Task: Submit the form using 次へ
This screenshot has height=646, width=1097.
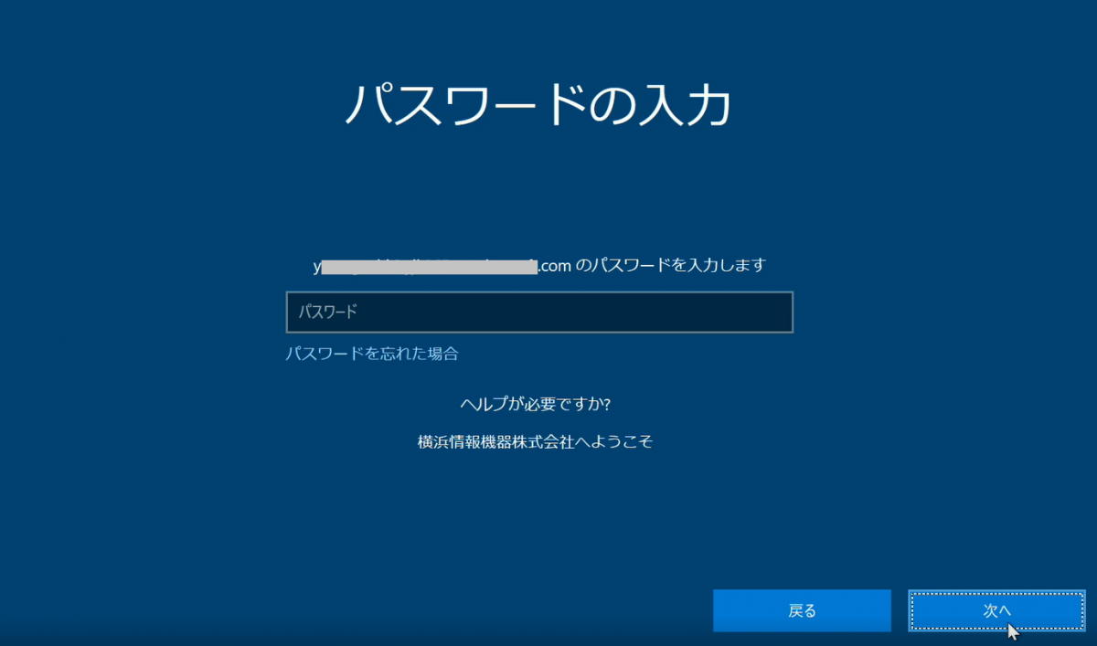Action: click(996, 610)
